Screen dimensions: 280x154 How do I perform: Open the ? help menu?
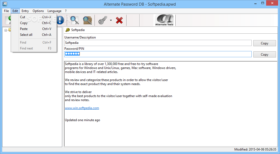tap(66, 11)
